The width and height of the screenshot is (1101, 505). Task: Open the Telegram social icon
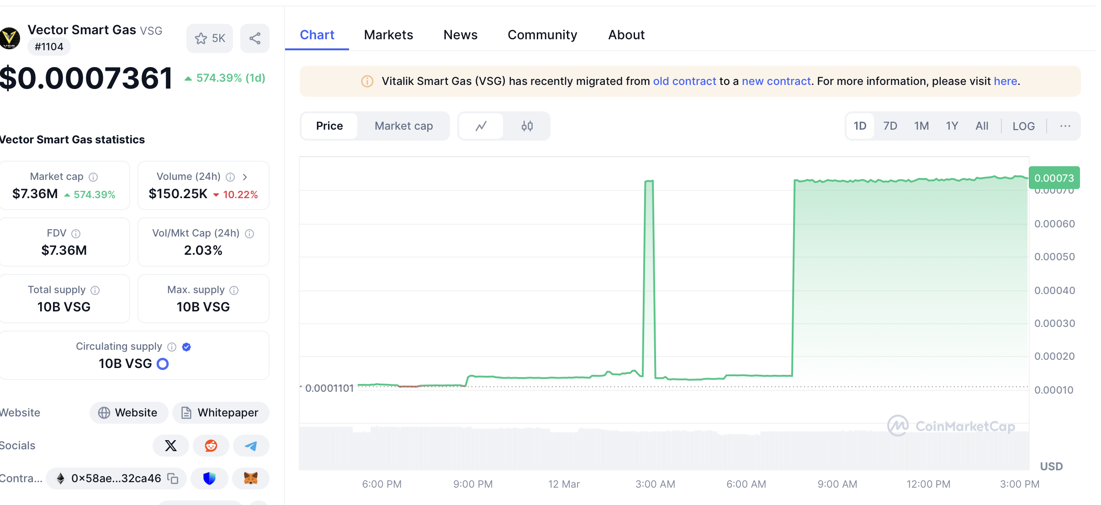[x=251, y=446]
